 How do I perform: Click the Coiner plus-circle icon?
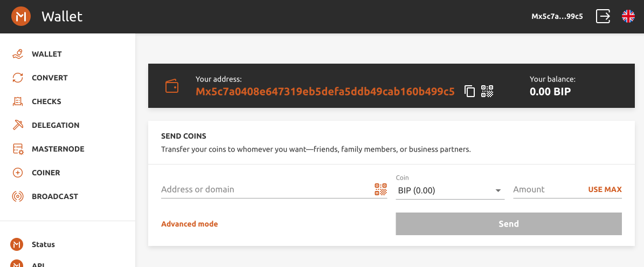18,173
